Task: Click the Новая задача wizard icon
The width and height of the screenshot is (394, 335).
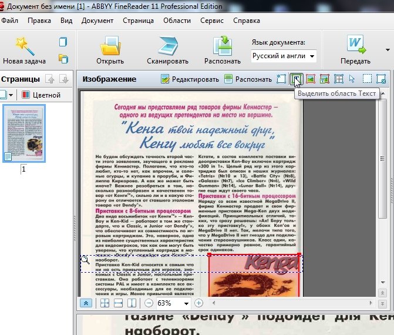Action: 24,45
